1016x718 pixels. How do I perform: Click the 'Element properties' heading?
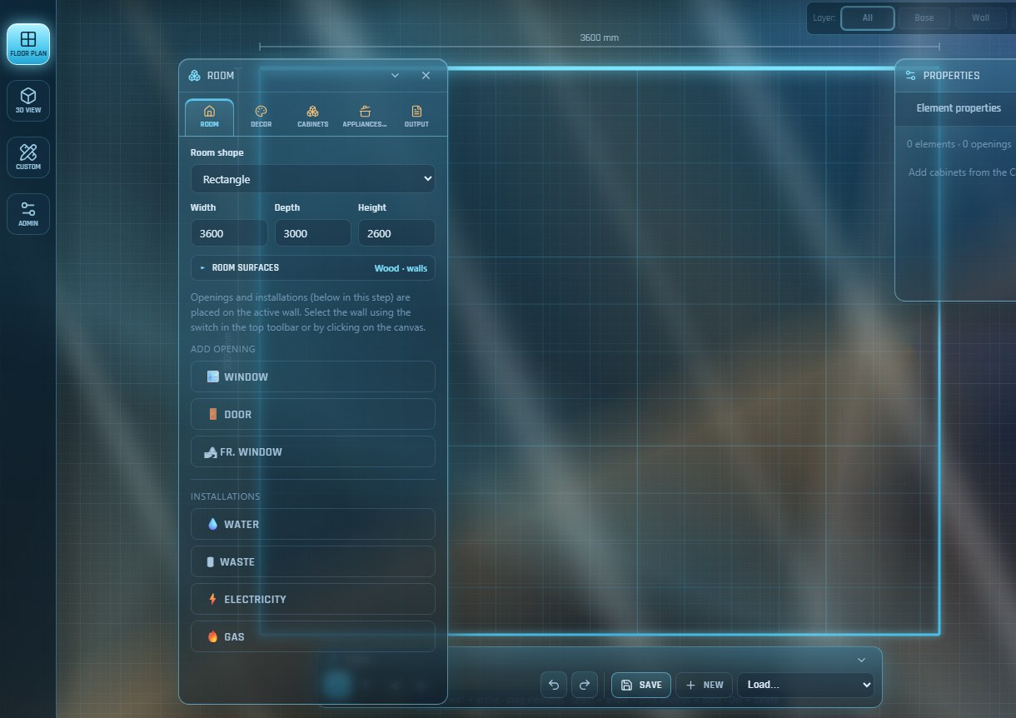(959, 108)
